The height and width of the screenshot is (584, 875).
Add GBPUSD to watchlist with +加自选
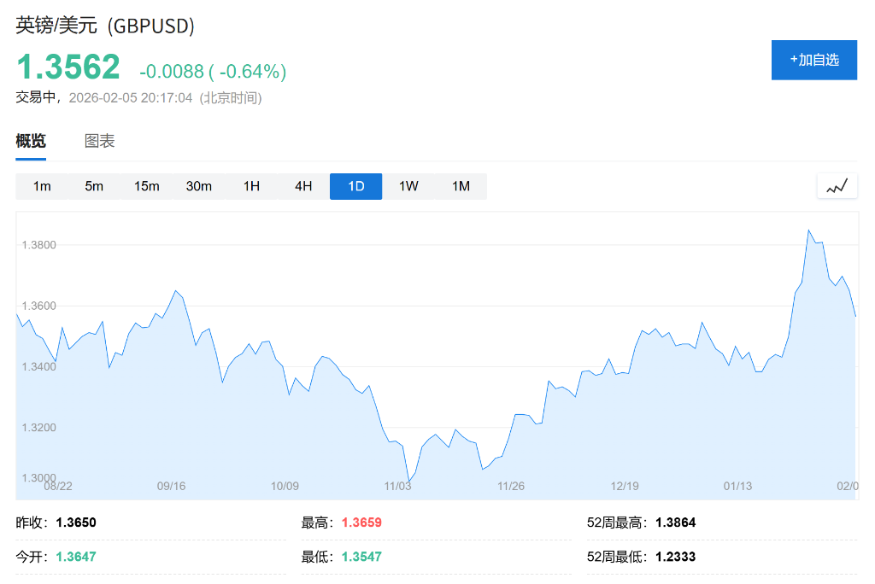pyautogui.click(x=813, y=60)
